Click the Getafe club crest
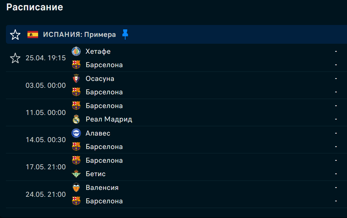The image size is (347, 218). click(76, 51)
